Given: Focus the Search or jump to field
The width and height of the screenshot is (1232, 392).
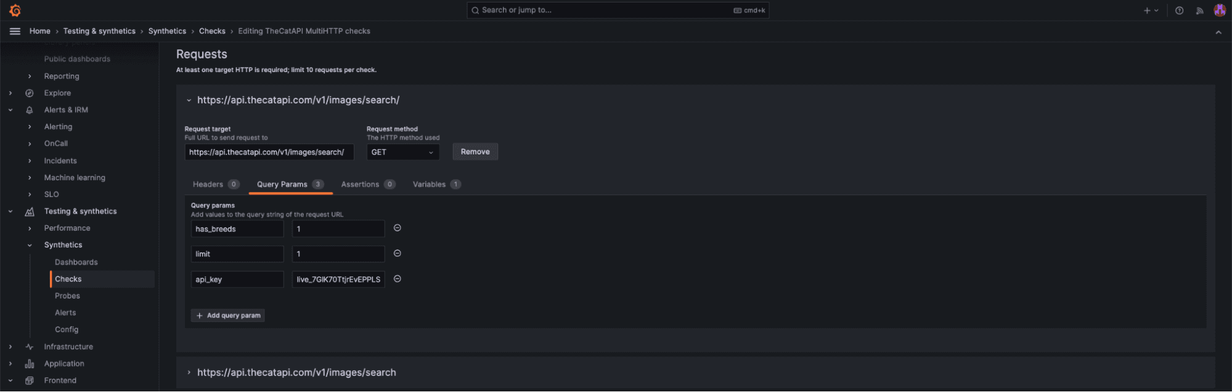Looking at the screenshot, I should click(x=618, y=10).
